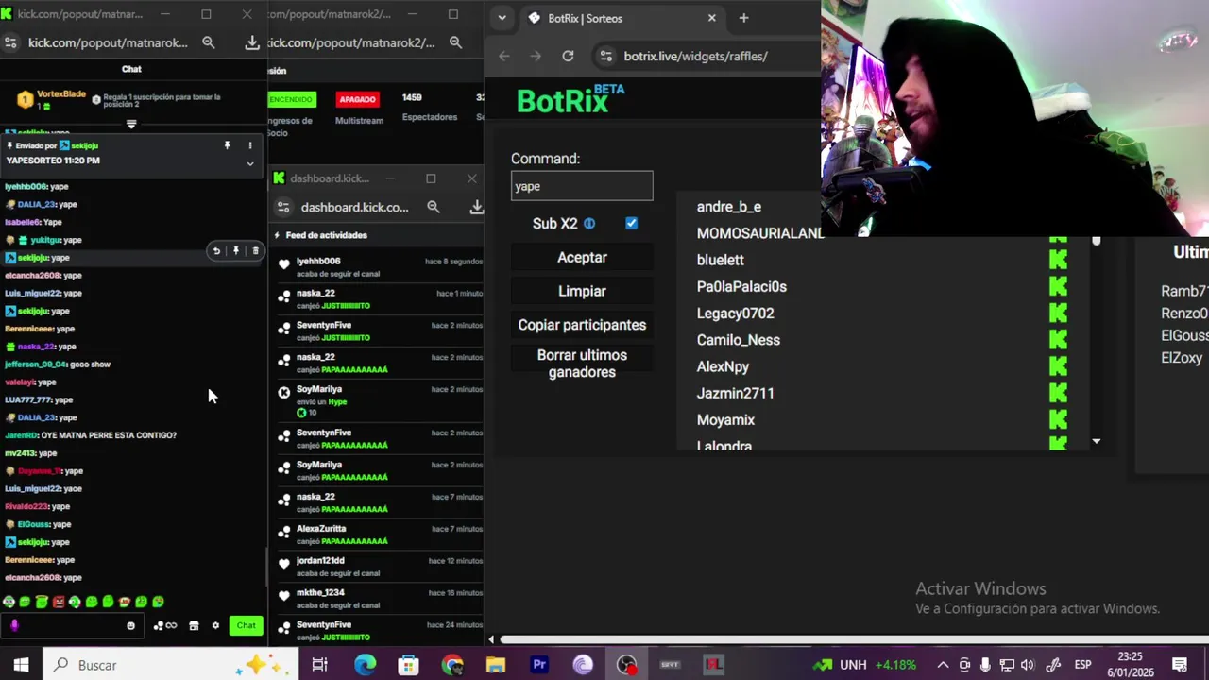Show hidden system tray icons
The width and height of the screenshot is (1209, 680).
pos(943,665)
